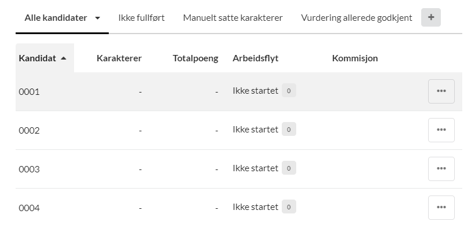
Task: Sort by the Arbeidsflyt column header
Action: pyautogui.click(x=255, y=58)
